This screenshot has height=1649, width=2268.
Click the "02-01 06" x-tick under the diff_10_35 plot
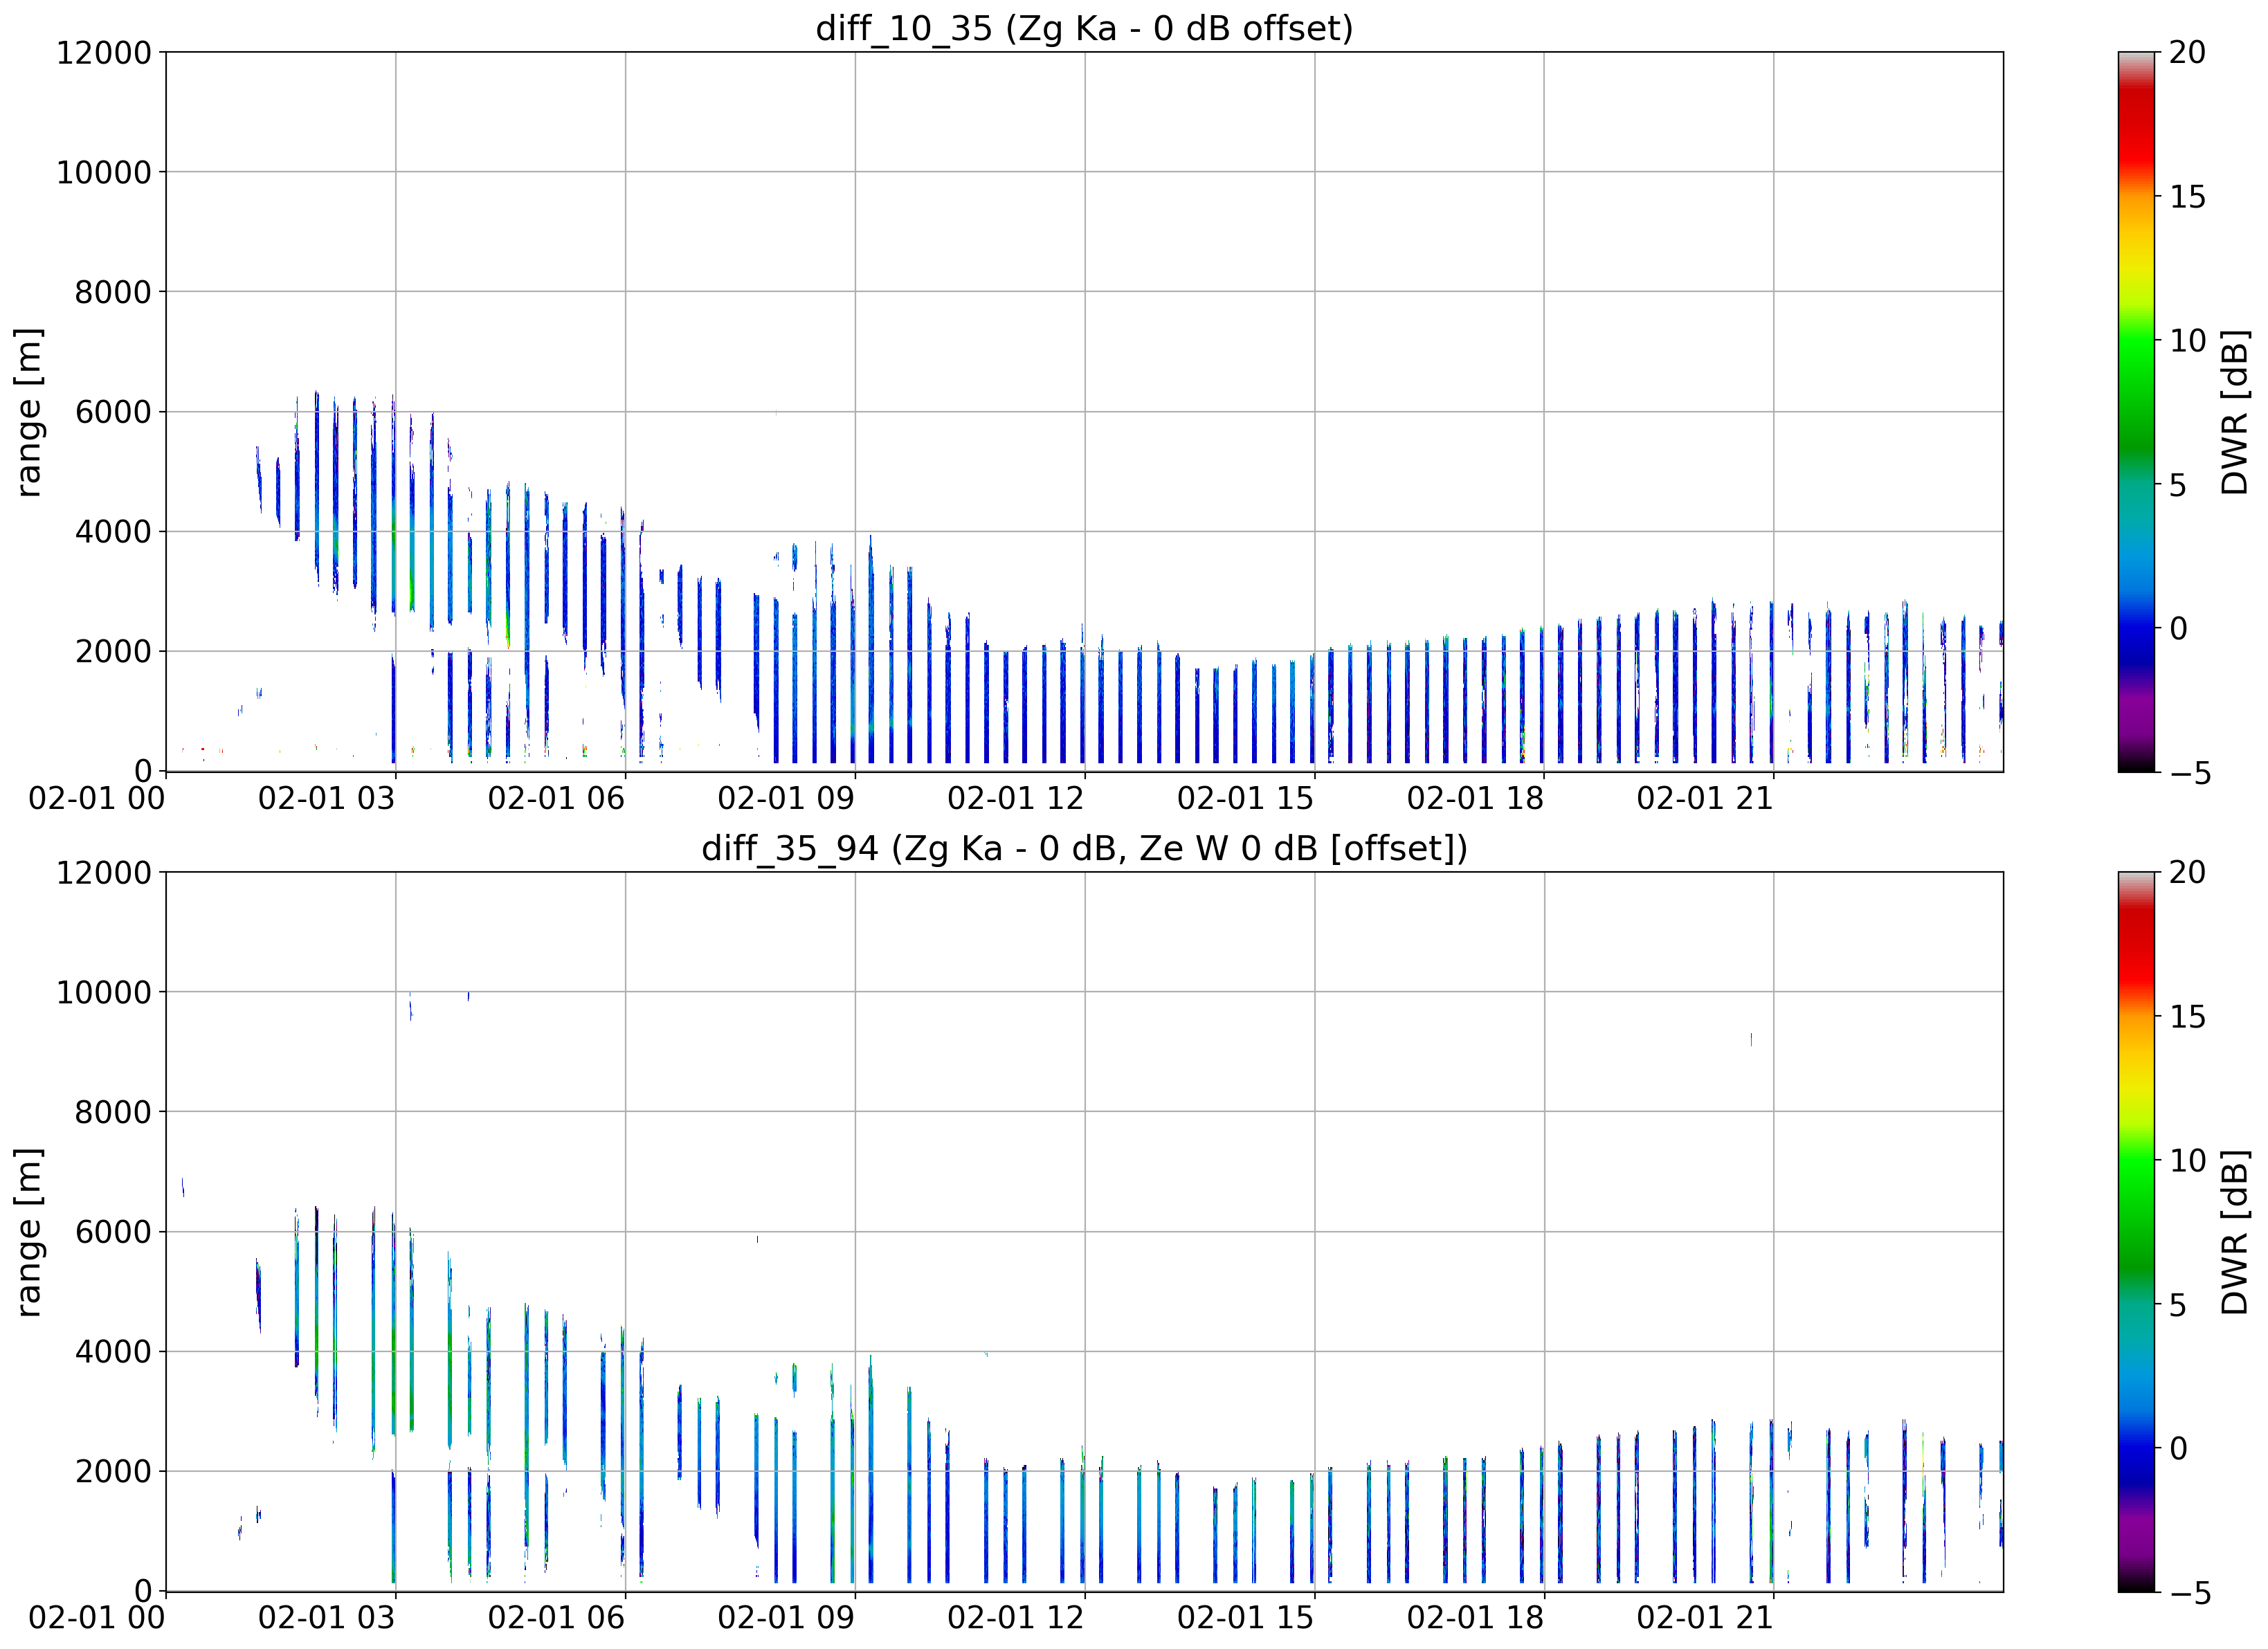tap(557, 798)
